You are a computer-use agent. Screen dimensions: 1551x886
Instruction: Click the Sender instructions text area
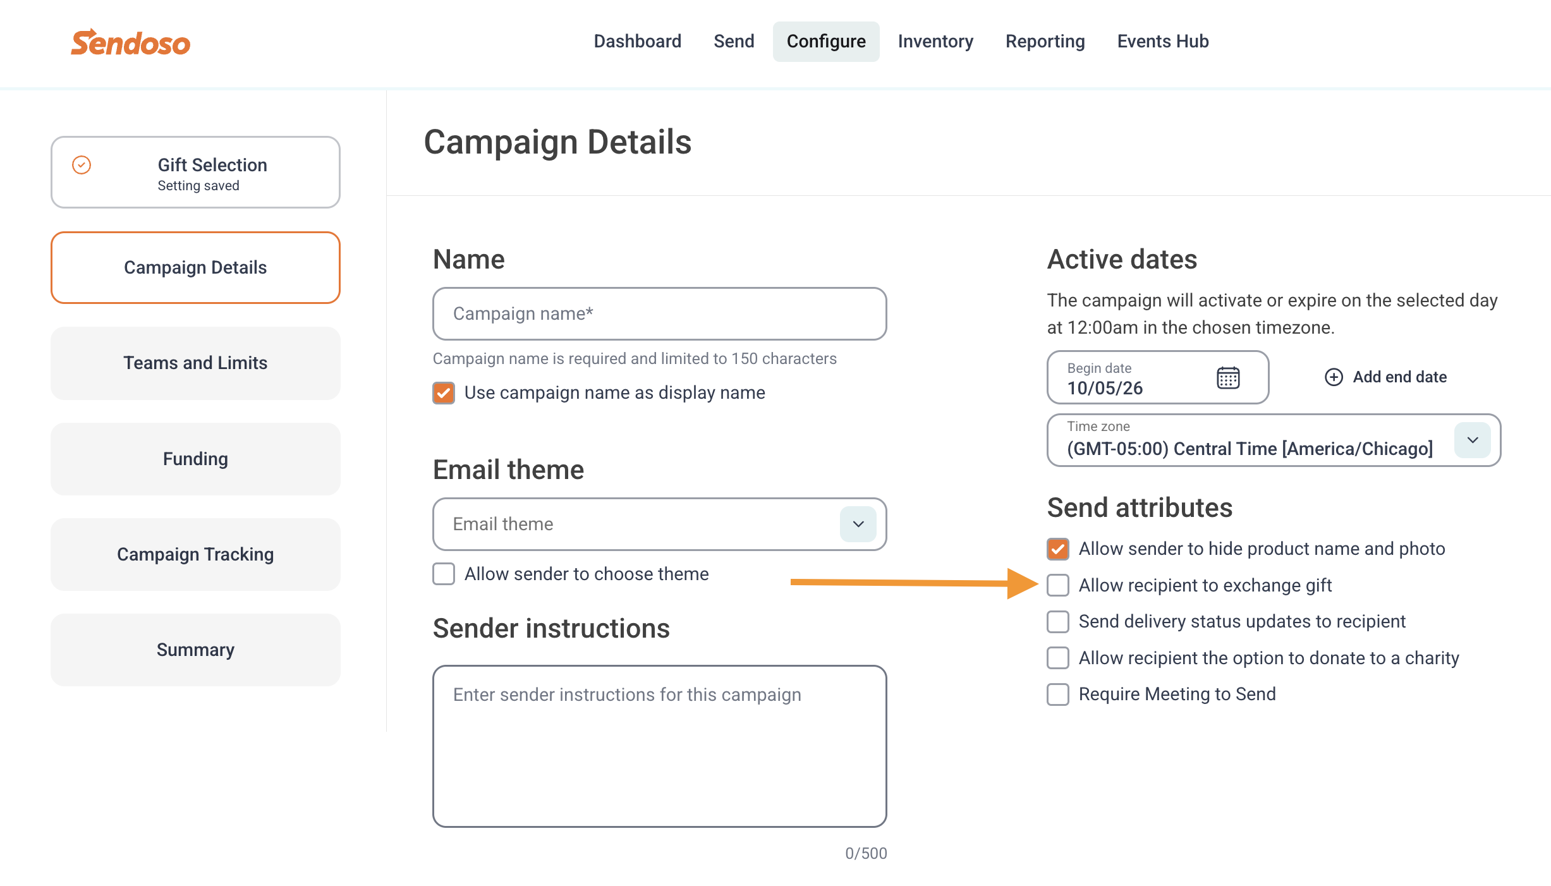[660, 746]
